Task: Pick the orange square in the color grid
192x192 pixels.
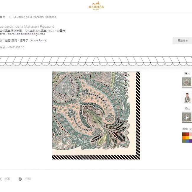Action: (x=184, y=138)
